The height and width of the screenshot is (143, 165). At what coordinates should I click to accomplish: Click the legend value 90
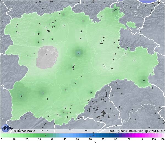coord(116,139)
